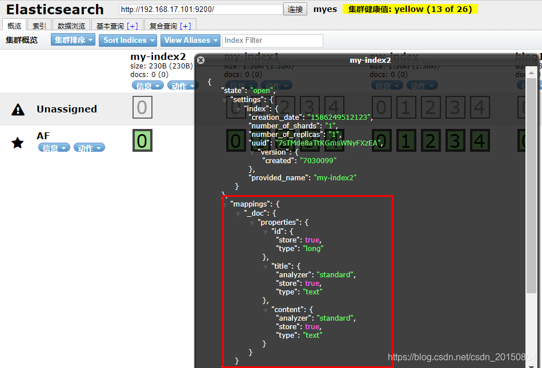Screen dimensions: 542x368
Task: Click the "state": "open" line
Action: [250, 91]
